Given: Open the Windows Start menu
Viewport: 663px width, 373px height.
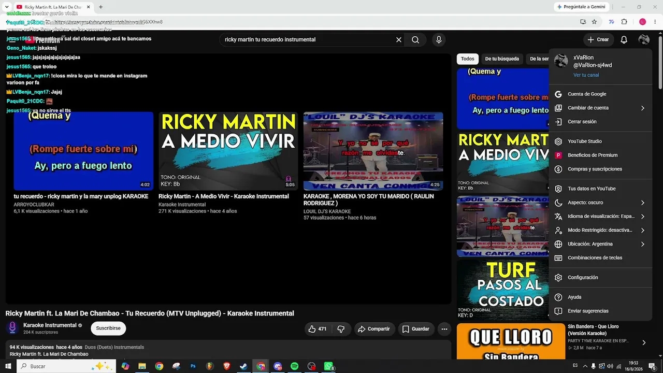Looking at the screenshot, I should tap(8, 366).
